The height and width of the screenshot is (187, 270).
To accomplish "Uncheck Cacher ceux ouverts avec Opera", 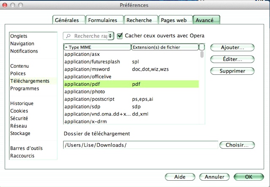I will pyautogui.click(x=120, y=36).
